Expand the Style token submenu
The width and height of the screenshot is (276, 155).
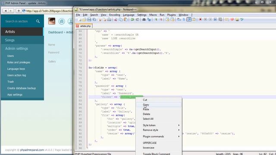tap(159, 125)
